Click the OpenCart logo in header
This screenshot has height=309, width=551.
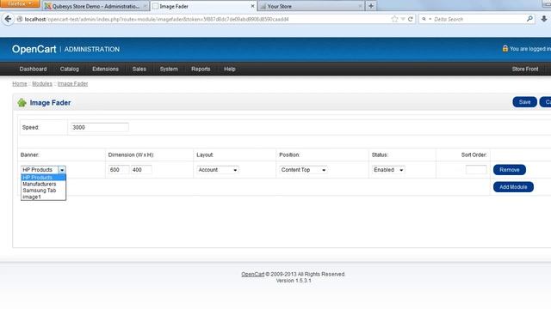click(x=34, y=49)
